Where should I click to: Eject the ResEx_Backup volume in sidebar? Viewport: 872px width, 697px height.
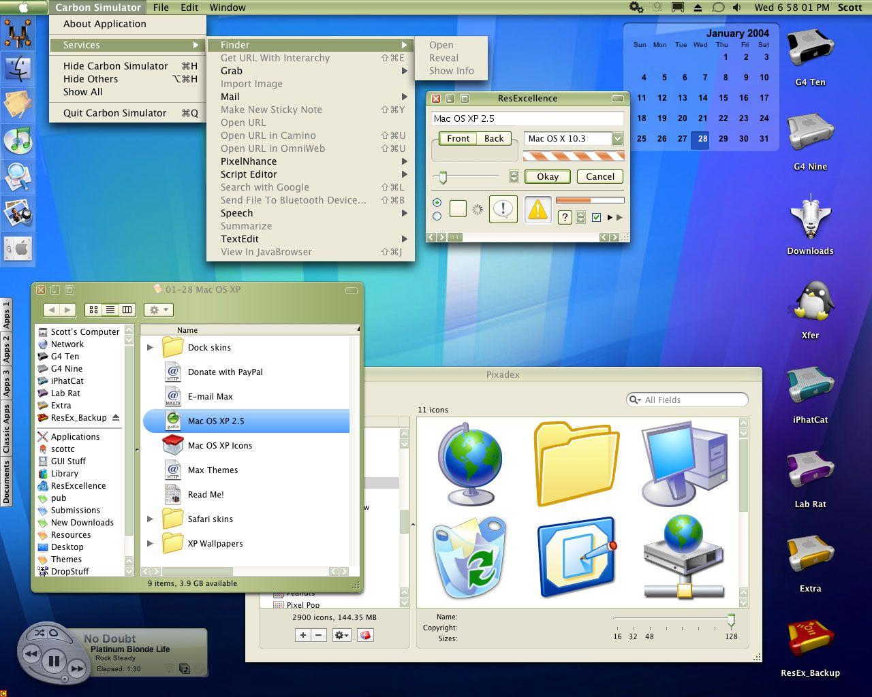116,417
